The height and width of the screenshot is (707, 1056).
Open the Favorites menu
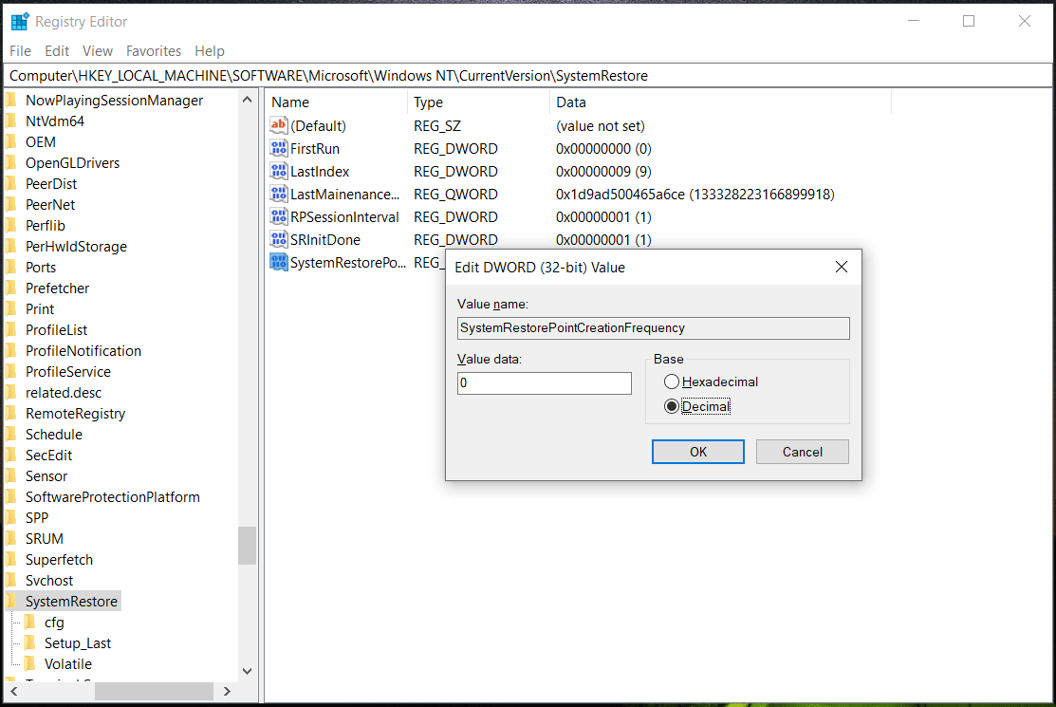point(154,51)
